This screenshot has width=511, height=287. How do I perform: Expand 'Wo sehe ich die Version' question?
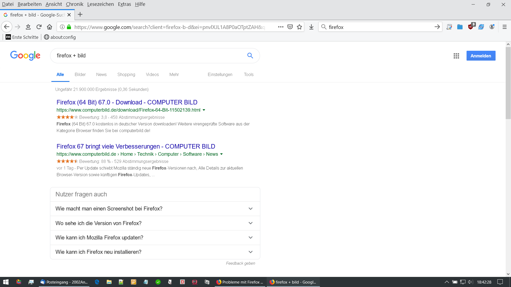250,223
